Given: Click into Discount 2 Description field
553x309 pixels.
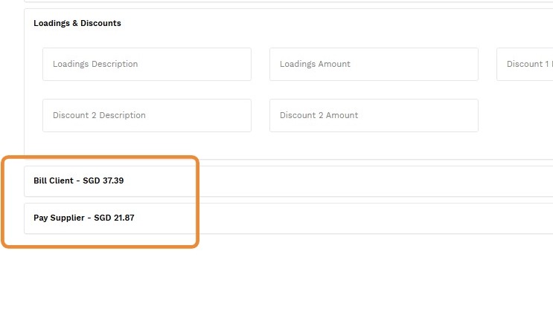Looking at the screenshot, I should coord(147,116).
